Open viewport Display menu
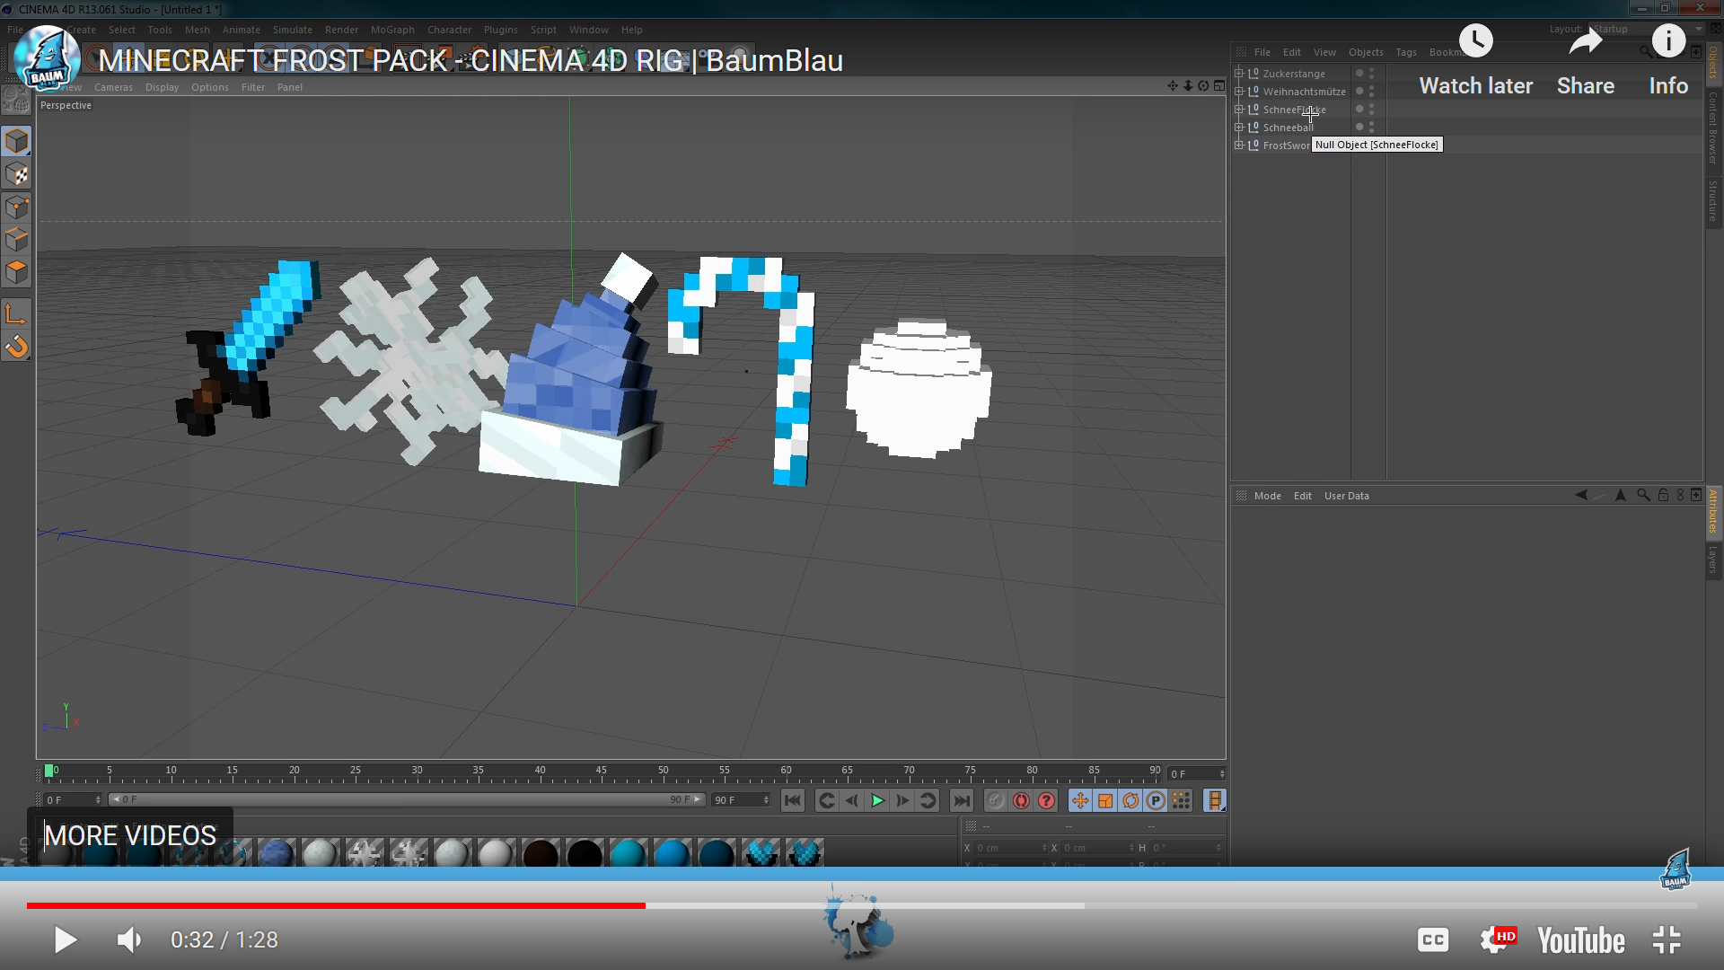Image resolution: width=1724 pixels, height=970 pixels. (x=162, y=87)
